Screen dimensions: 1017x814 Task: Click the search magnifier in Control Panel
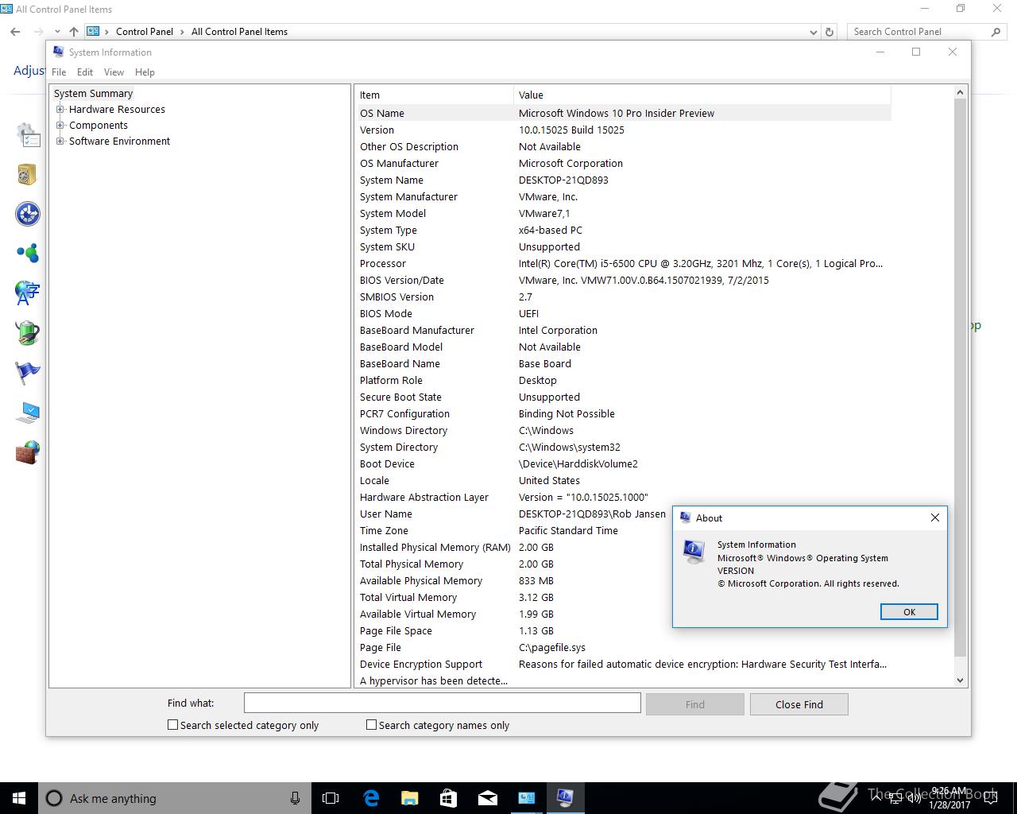pyautogui.click(x=996, y=32)
